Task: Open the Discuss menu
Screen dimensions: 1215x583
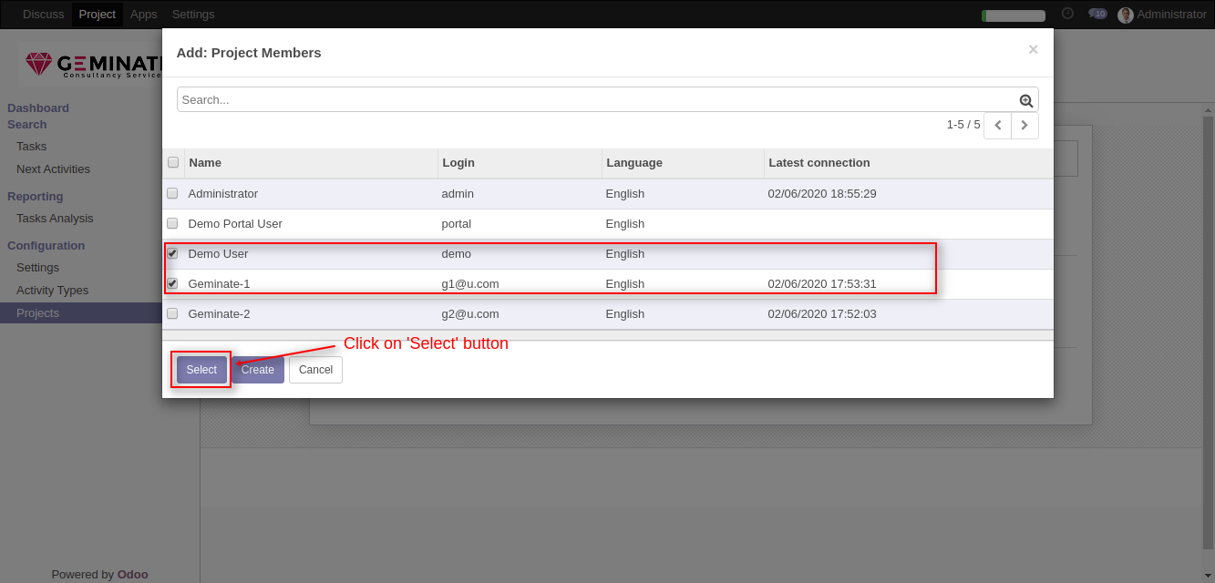Action: (x=44, y=15)
